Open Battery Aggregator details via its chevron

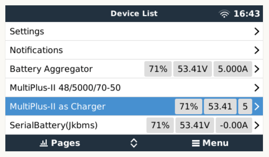pyautogui.click(x=256, y=69)
